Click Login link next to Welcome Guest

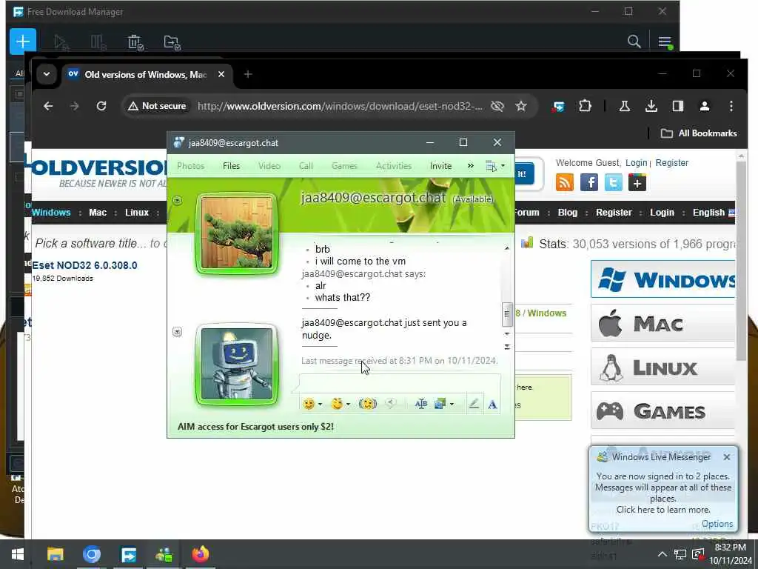636,163
